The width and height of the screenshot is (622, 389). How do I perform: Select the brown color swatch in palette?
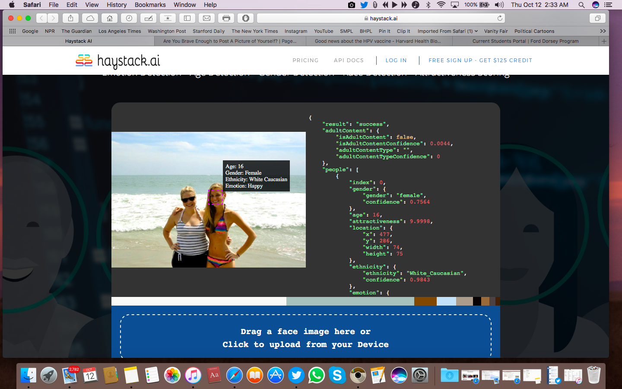[x=425, y=301]
